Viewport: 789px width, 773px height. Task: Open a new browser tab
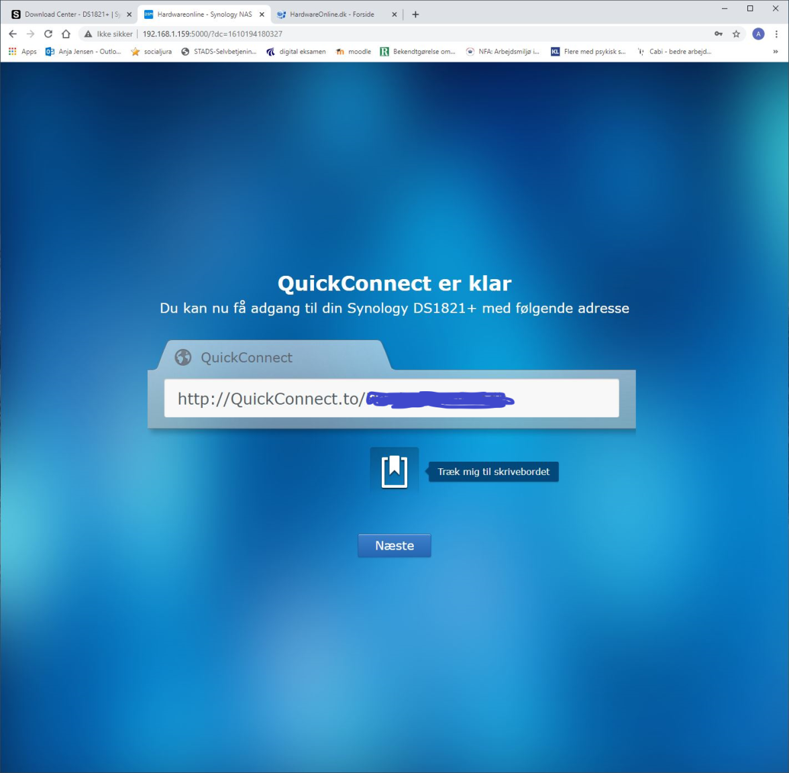click(x=415, y=15)
